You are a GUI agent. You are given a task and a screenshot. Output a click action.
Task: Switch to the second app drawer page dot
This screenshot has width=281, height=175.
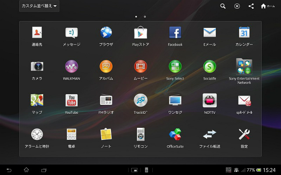point(145,17)
